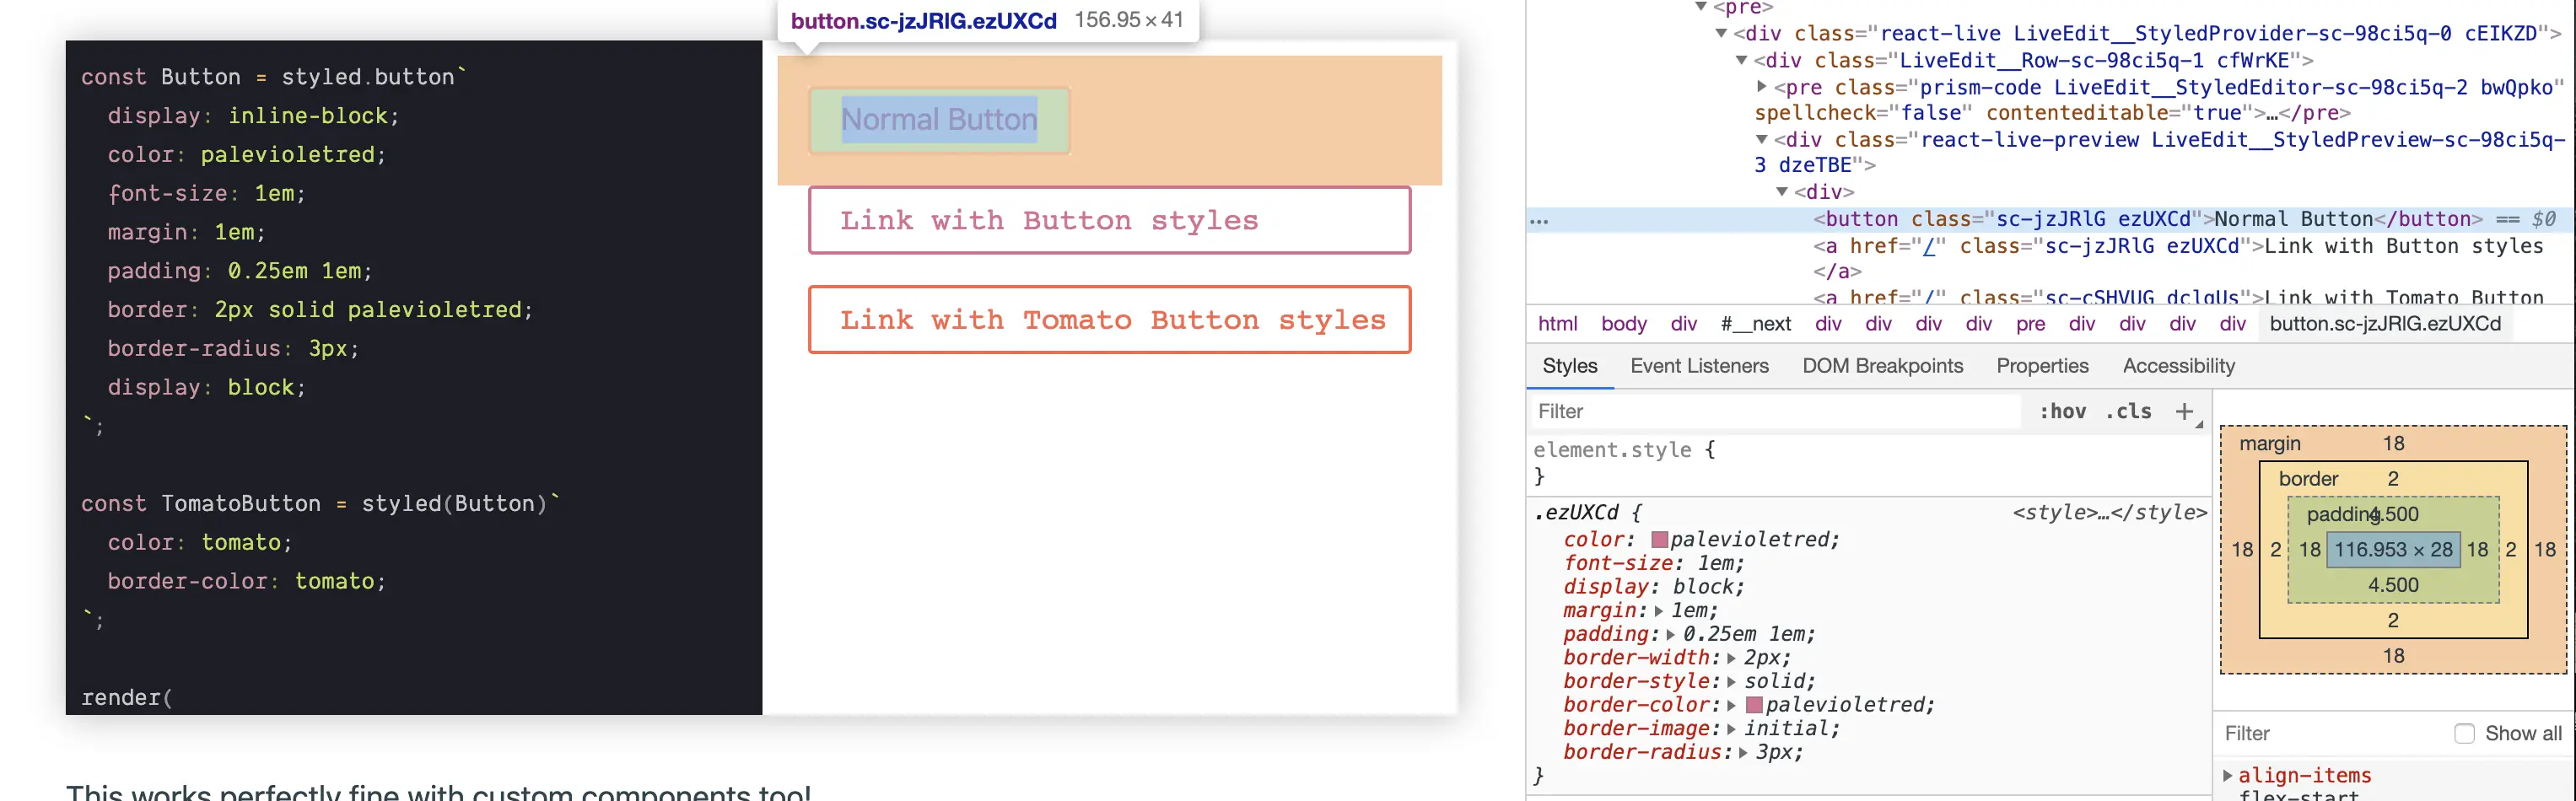The image size is (2576, 801).
Task: Click the font-size: 1em declaration
Action: click(x=1653, y=564)
